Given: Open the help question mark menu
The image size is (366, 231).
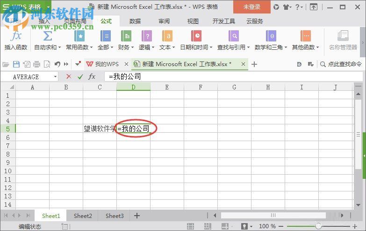Looking at the screenshot, I should (299, 7).
